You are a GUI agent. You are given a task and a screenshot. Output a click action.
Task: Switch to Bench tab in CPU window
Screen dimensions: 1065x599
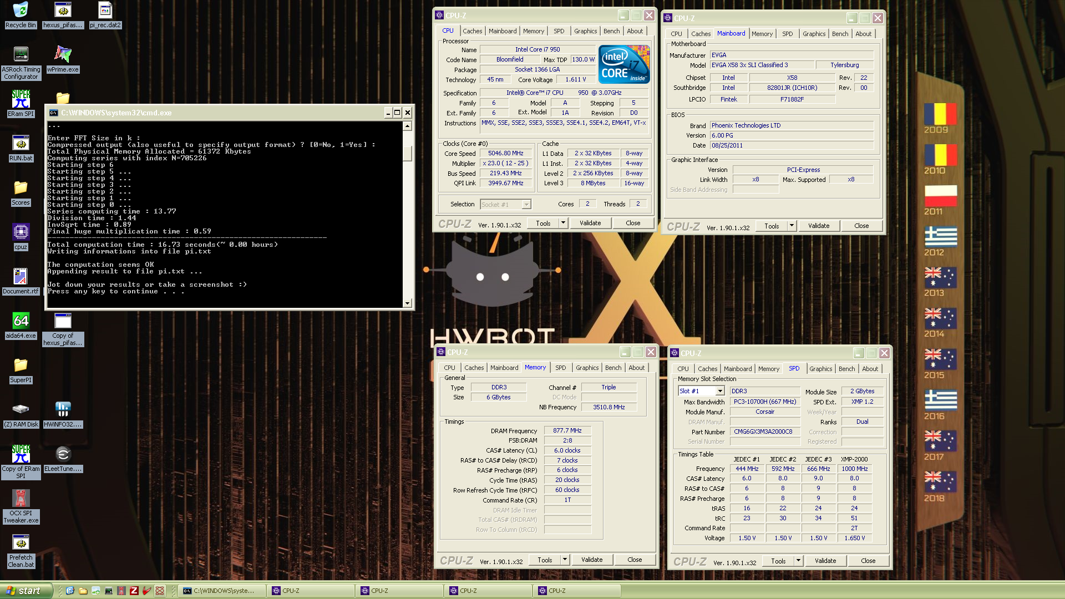point(611,31)
